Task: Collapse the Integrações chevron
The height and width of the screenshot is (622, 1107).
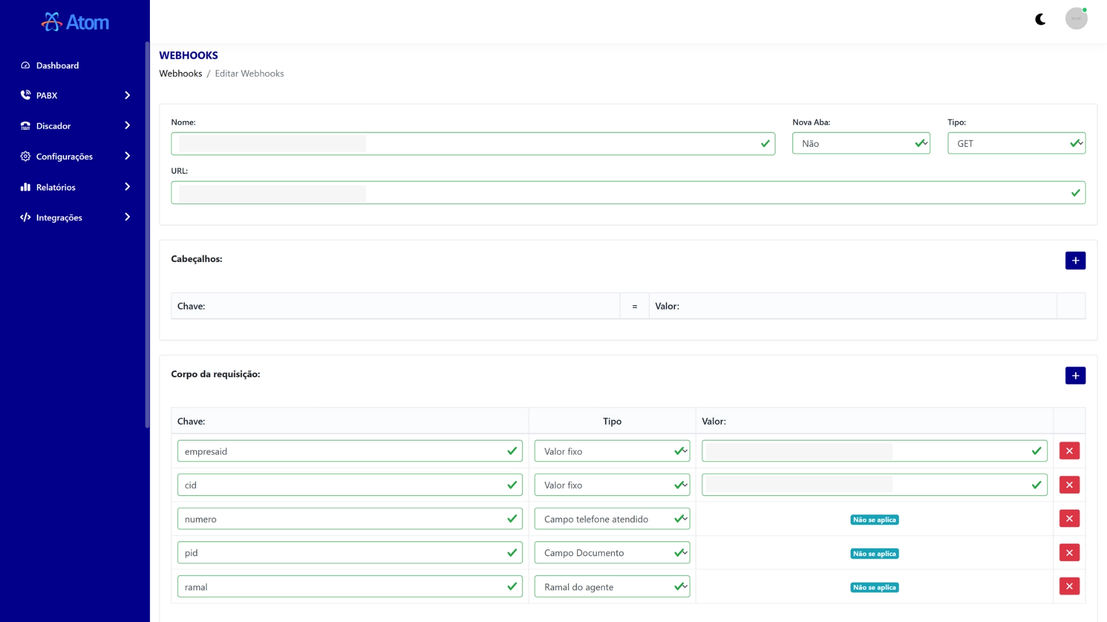Action: coord(127,217)
